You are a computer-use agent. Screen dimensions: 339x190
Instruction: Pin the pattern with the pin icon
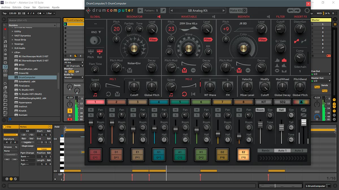pos(163,10)
